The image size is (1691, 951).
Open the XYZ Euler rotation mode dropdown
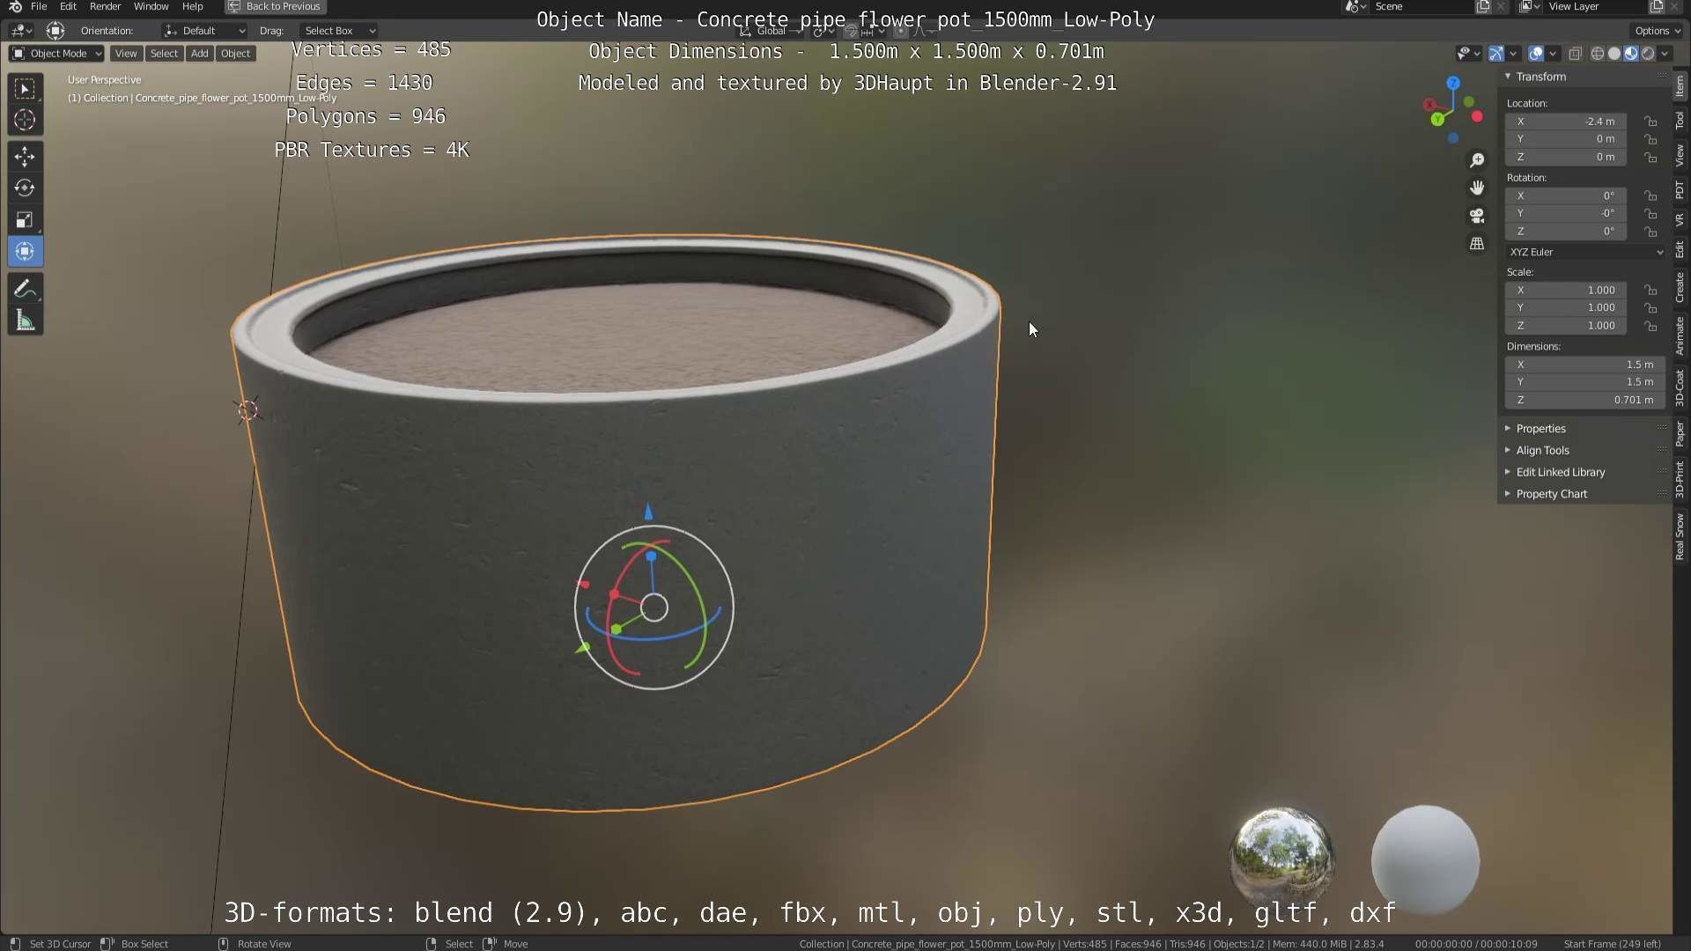[1585, 252]
